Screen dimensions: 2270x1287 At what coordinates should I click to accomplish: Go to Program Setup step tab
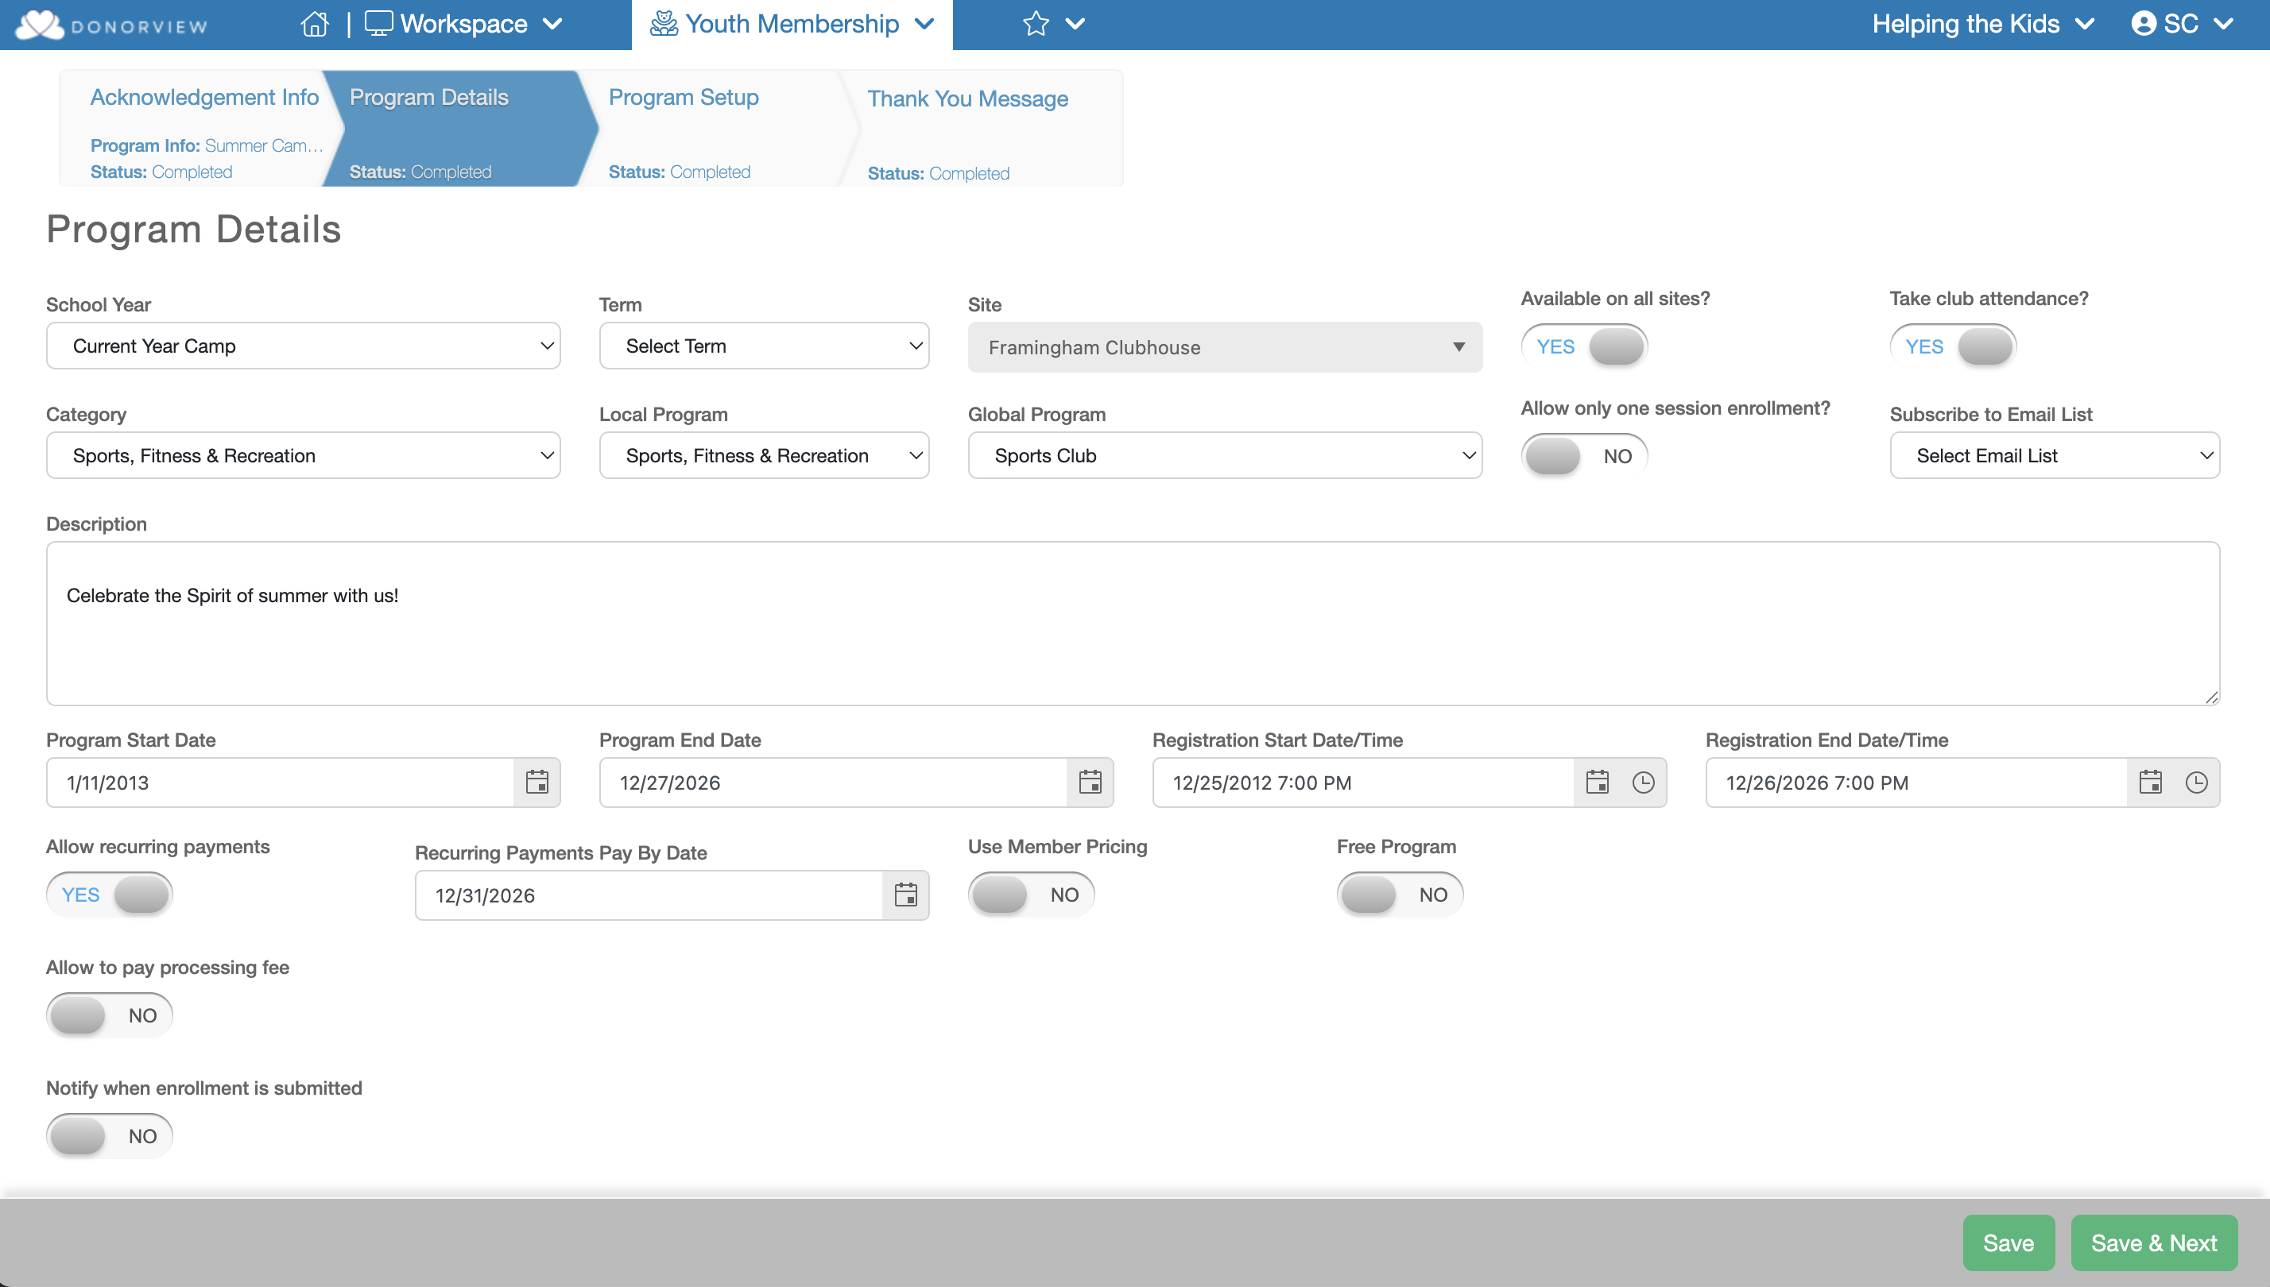pos(684,97)
